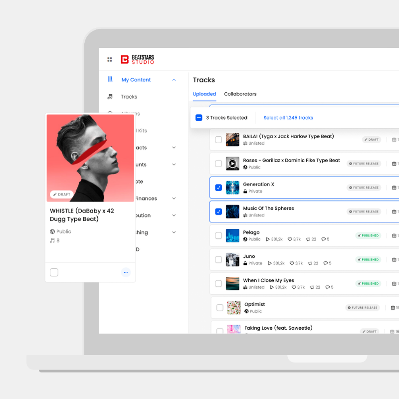Open the three-dot menu on the WHISTLE card
Image resolution: width=399 pixels, height=399 pixels.
[126, 272]
